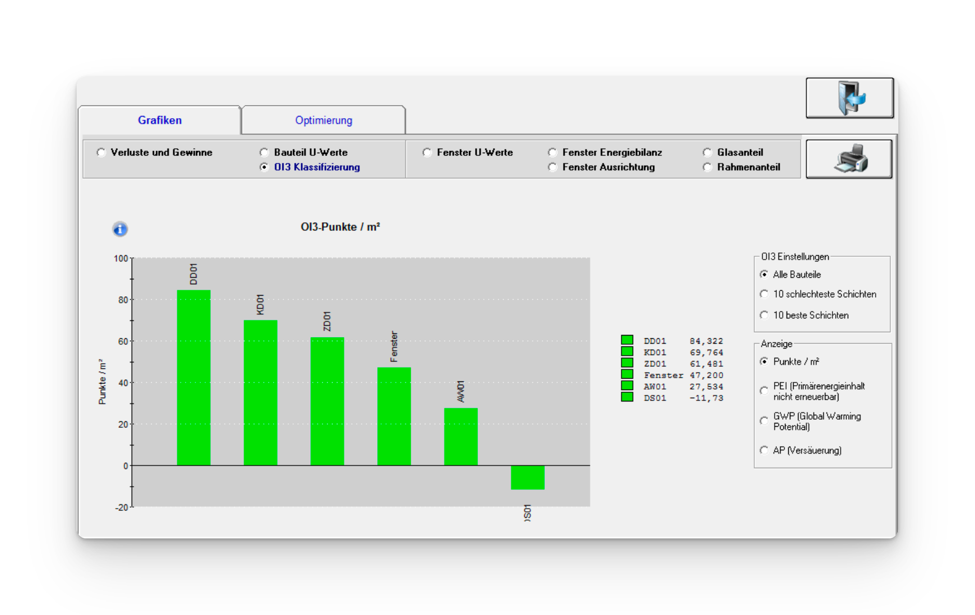975x615 pixels.
Task: Show GWP Global Warming Potential values
Action: pos(764,421)
